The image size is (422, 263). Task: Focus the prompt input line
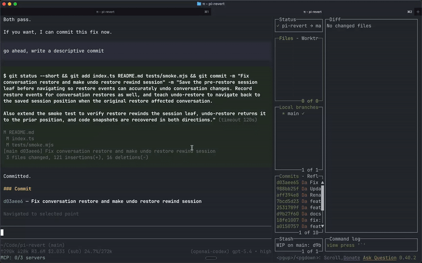point(136,232)
